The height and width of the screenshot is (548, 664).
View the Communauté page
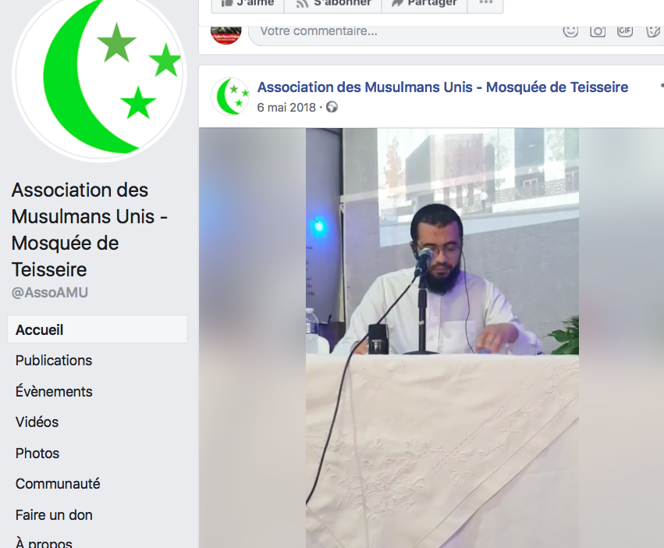pyautogui.click(x=58, y=483)
